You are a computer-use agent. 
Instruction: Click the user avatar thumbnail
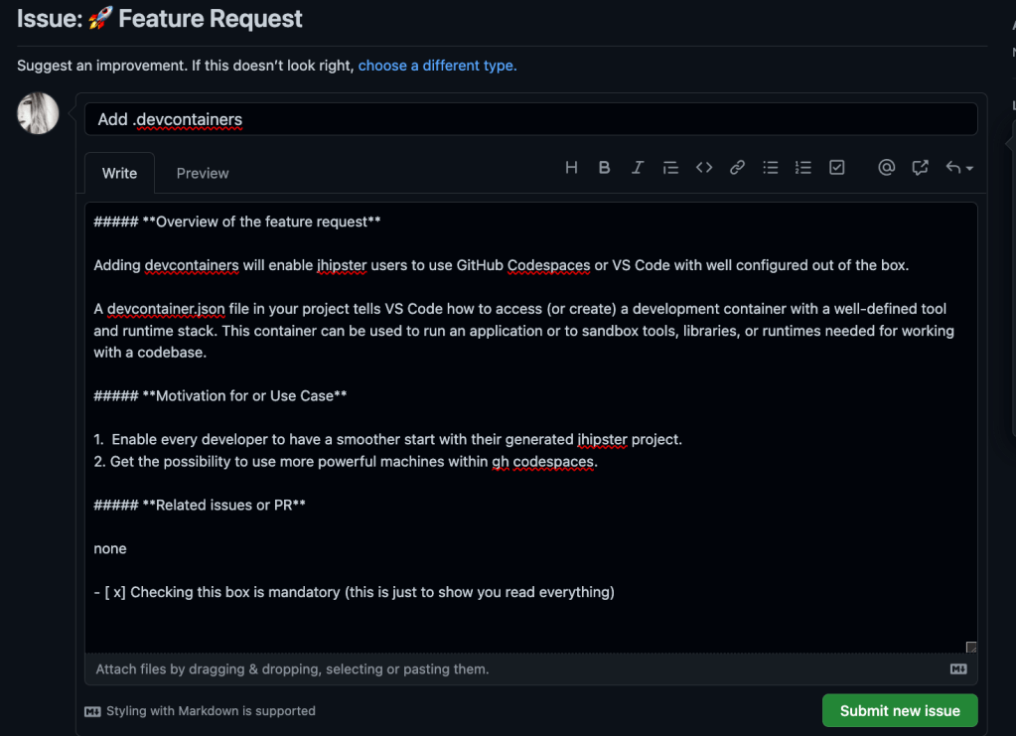coord(38,113)
